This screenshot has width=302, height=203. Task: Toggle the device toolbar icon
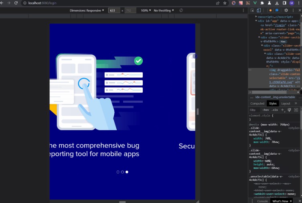coord(259,10)
